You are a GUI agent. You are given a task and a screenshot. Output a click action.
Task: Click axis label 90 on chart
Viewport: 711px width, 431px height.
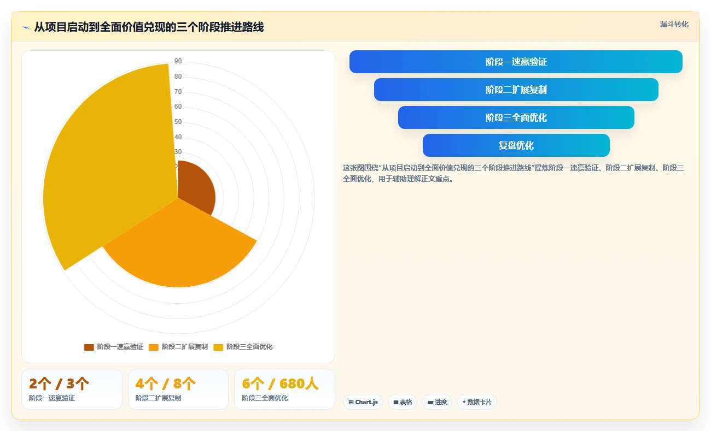tap(178, 61)
